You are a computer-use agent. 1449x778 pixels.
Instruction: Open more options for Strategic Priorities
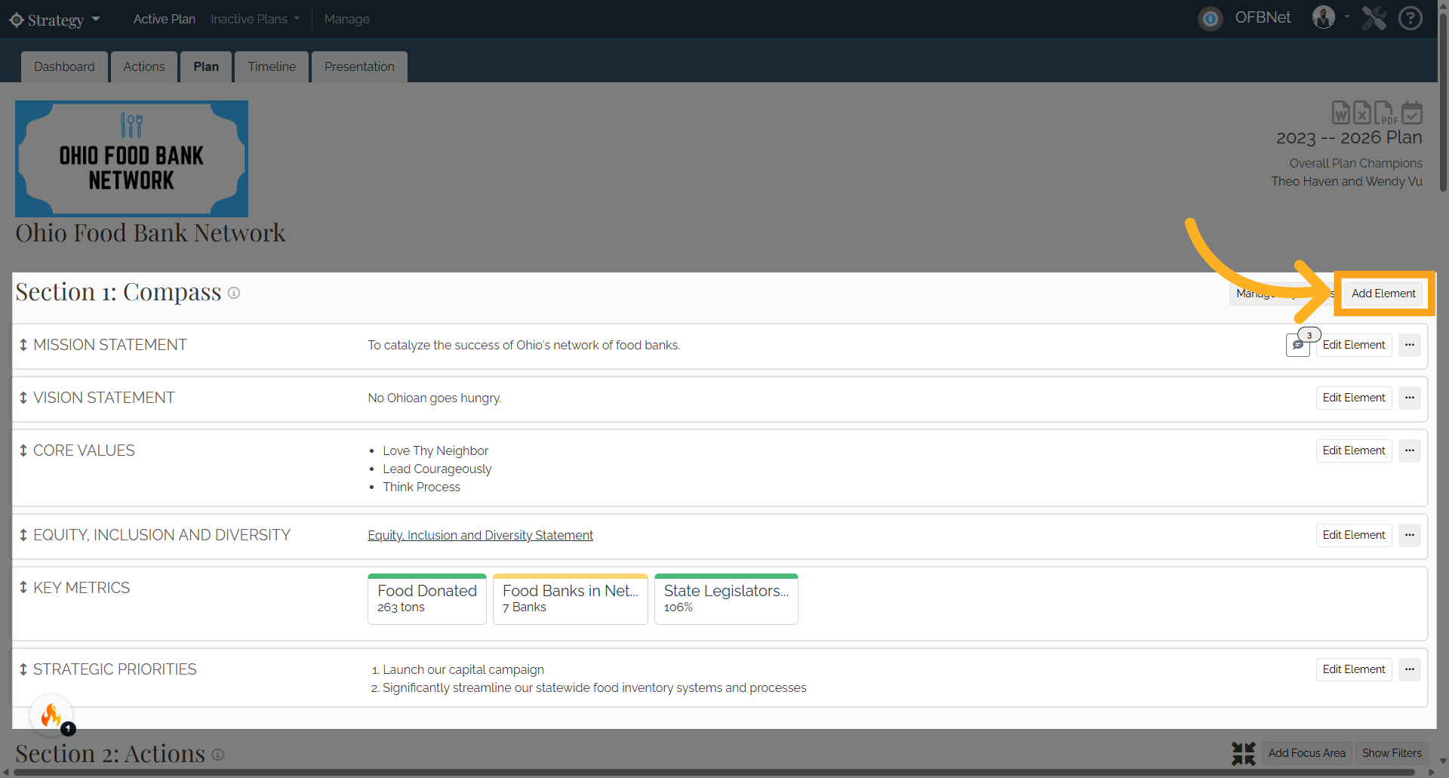pyautogui.click(x=1410, y=669)
